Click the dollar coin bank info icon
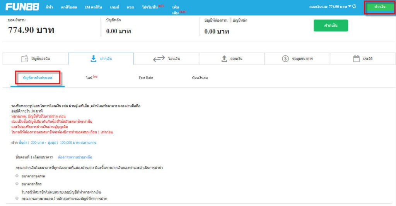 coord(285,59)
